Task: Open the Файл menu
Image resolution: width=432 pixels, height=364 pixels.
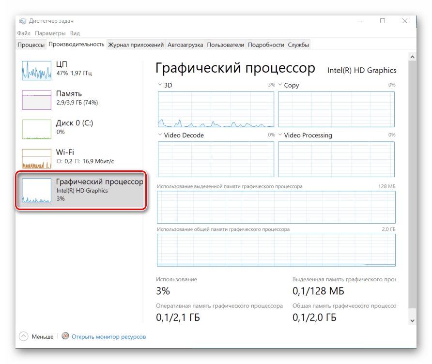Action: [24, 33]
